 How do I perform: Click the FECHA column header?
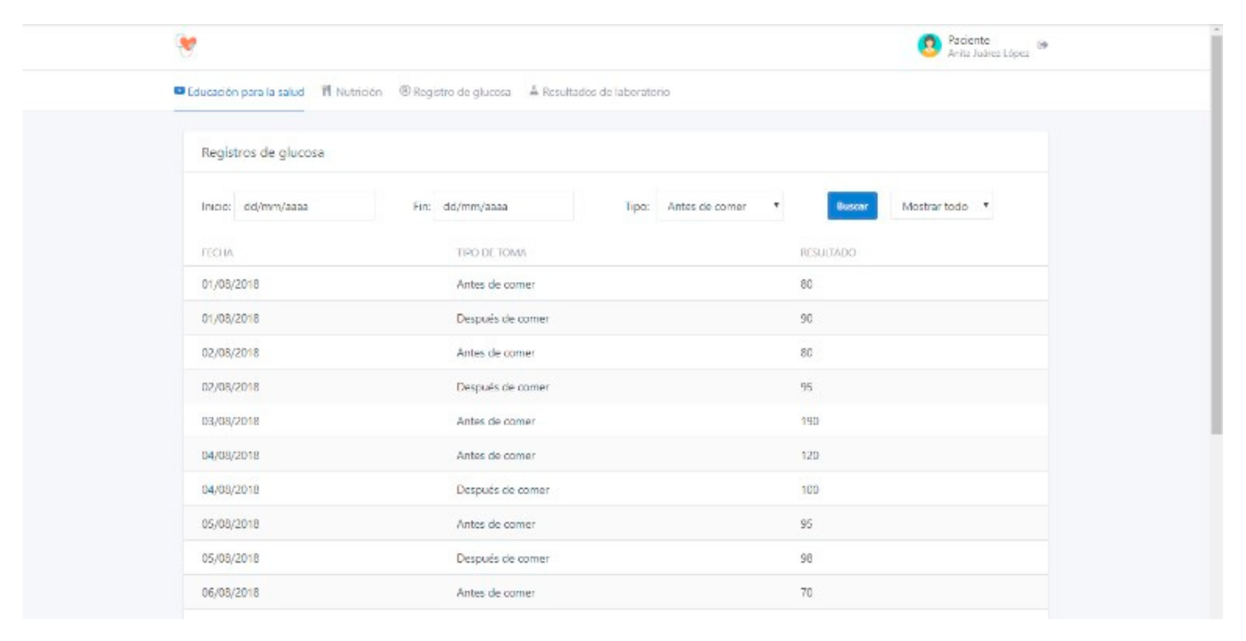tap(218, 252)
